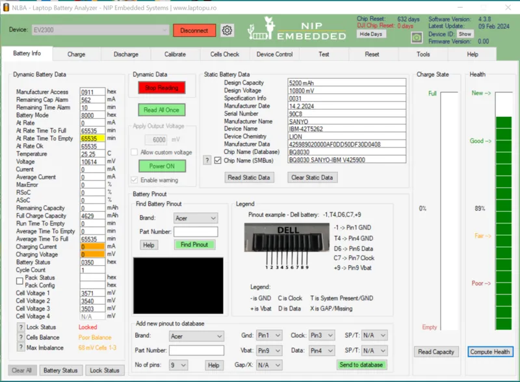
Task: Click the Apply Output Voltage mV field
Action: (x=156, y=140)
